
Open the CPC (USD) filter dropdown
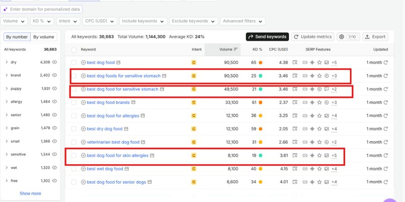(x=99, y=21)
